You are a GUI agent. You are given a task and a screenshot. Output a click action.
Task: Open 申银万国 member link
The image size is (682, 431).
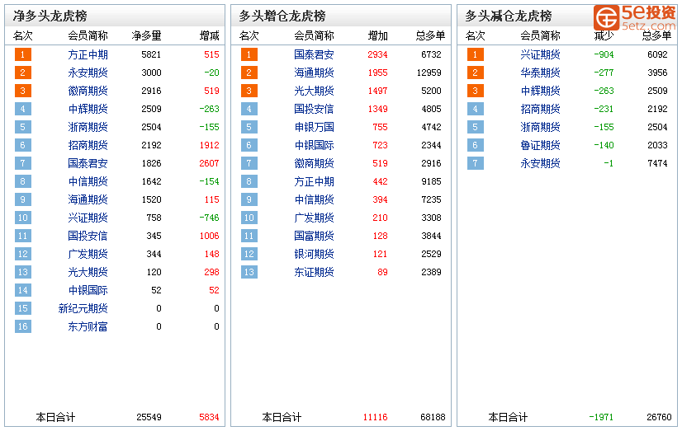(x=314, y=127)
